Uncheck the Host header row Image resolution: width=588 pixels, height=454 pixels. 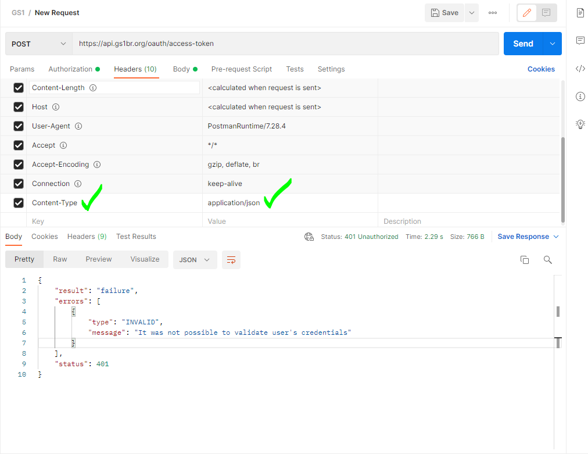point(18,106)
